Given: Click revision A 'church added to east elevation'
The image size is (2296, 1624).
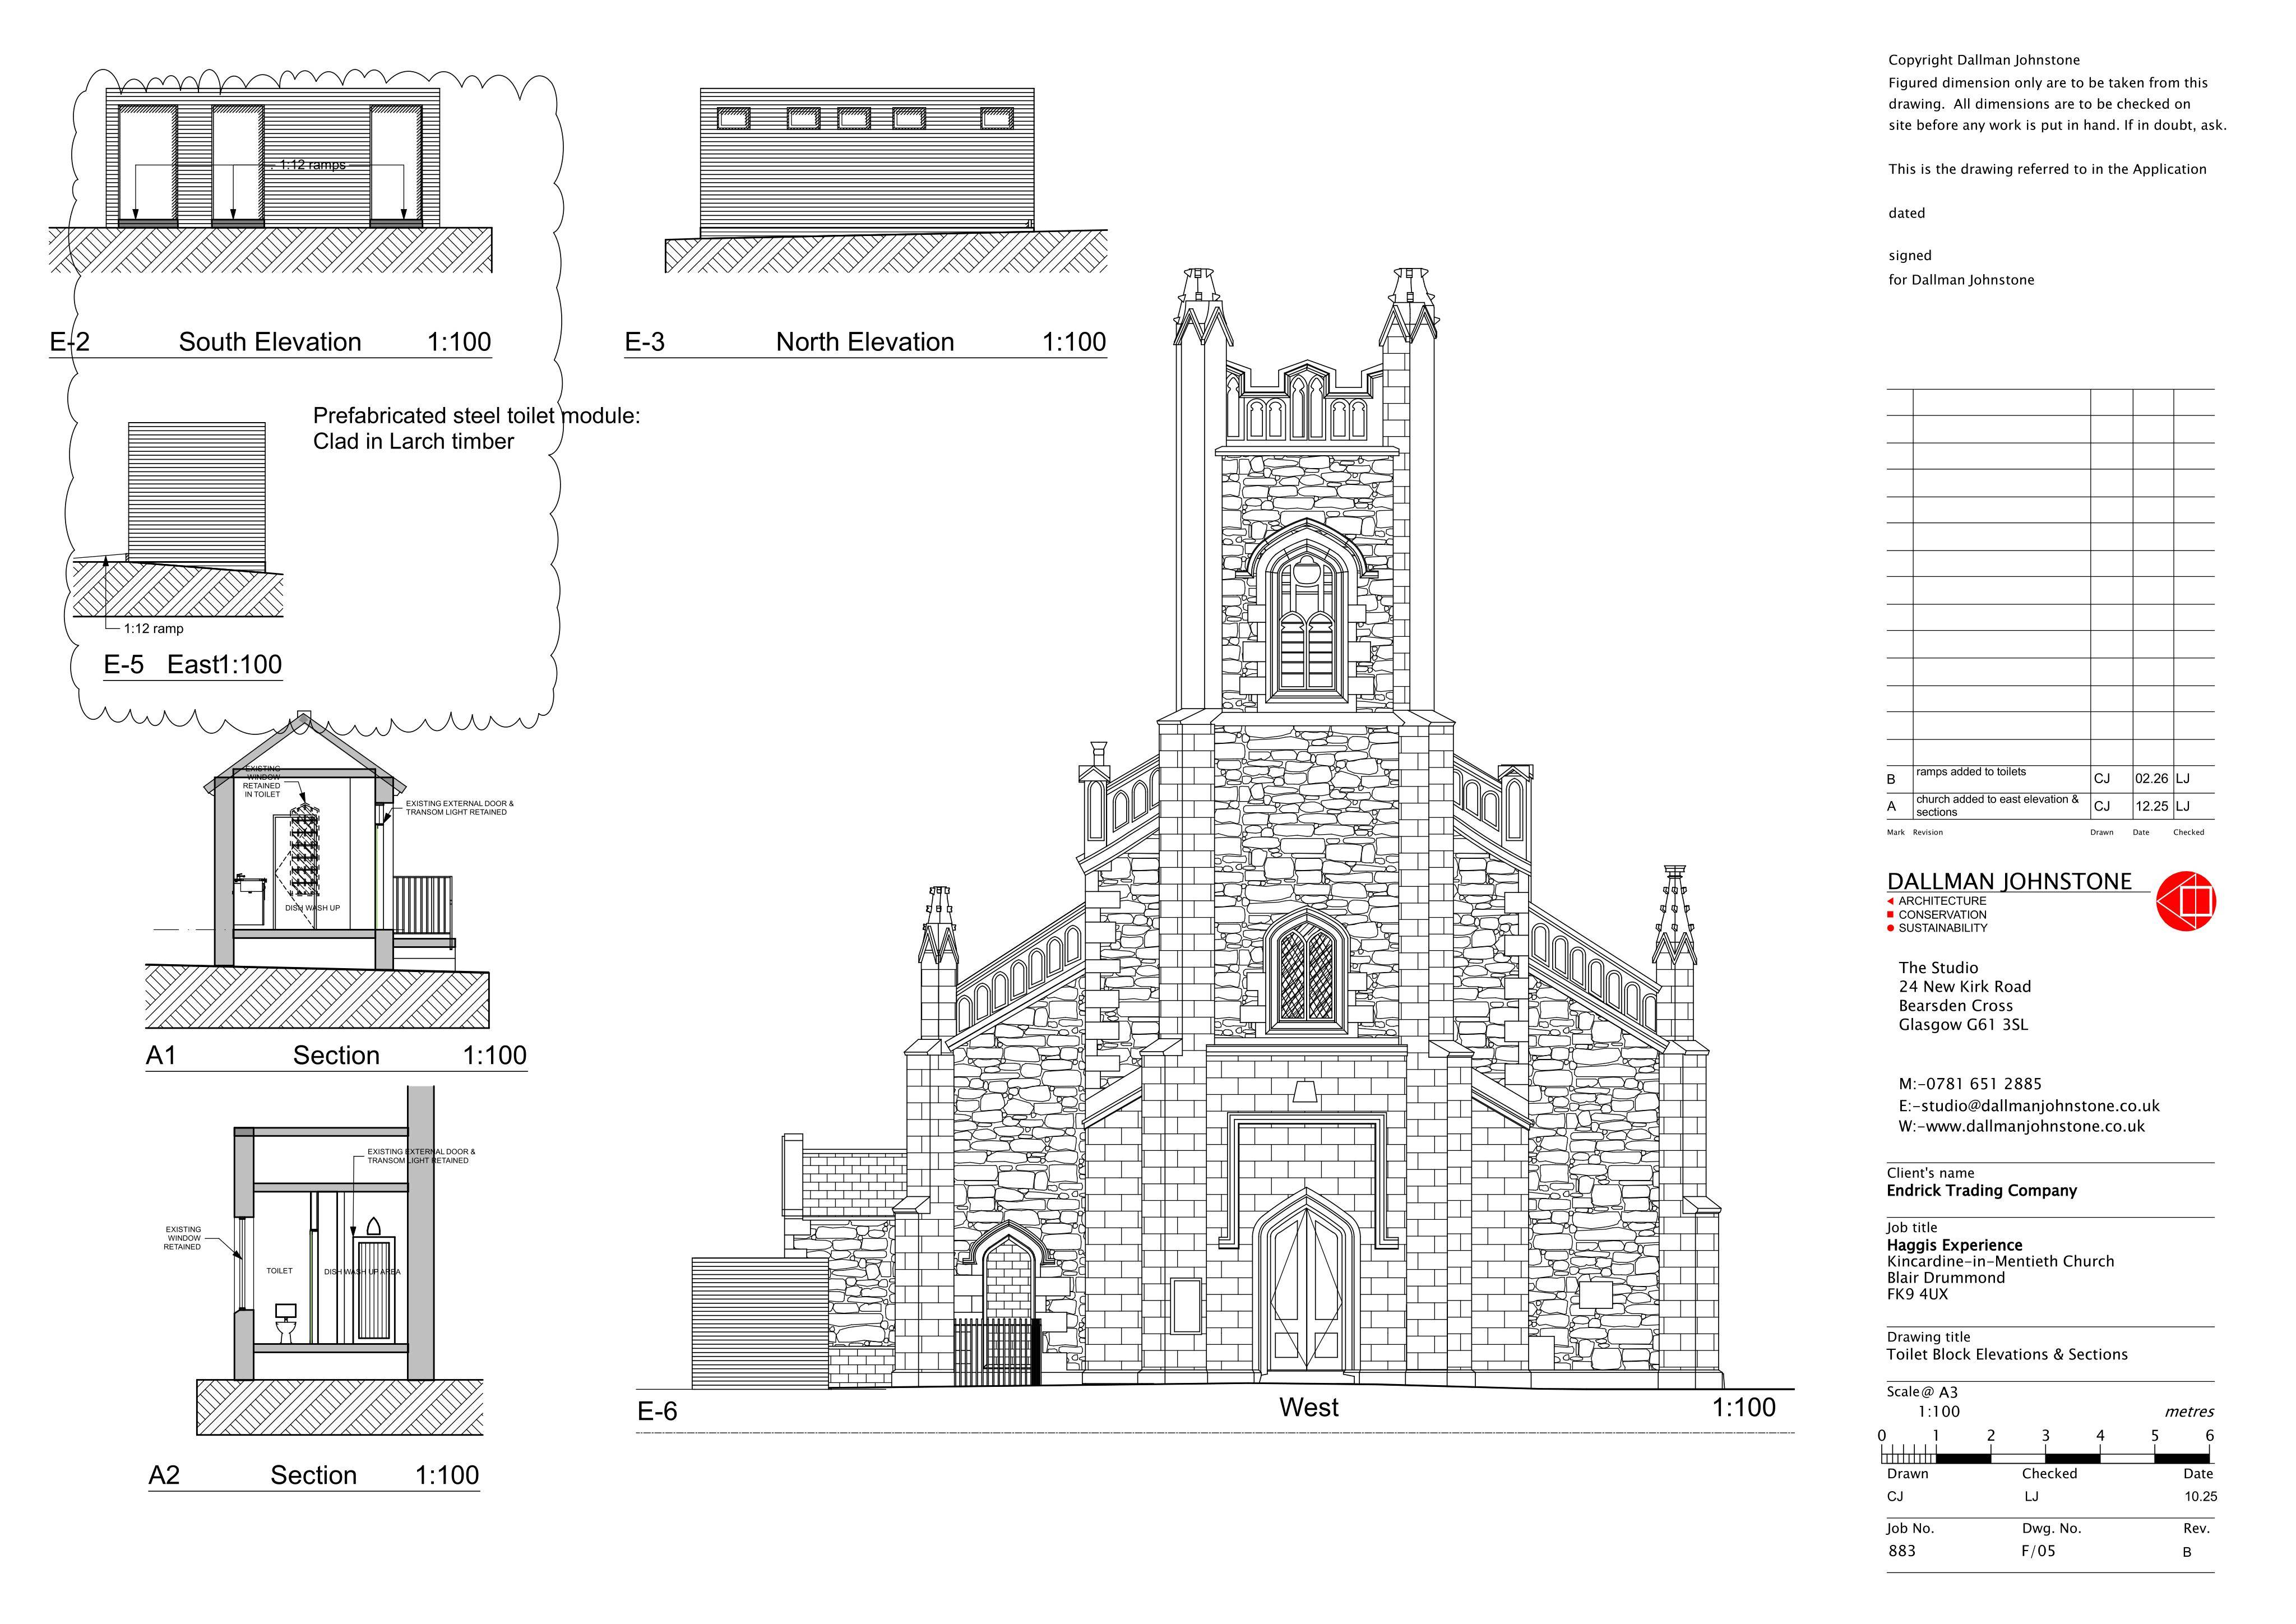Looking at the screenshot, I should [x=1997, y=806].
